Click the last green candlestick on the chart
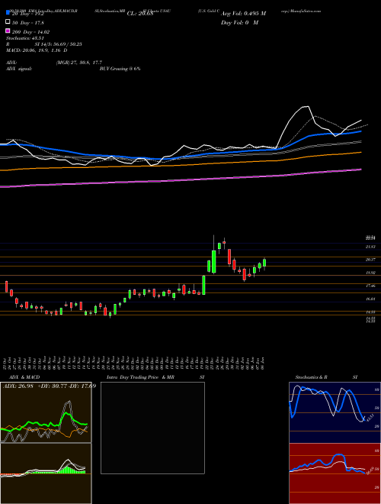This screenshot has width=381, height=504. tap(264, 263)
